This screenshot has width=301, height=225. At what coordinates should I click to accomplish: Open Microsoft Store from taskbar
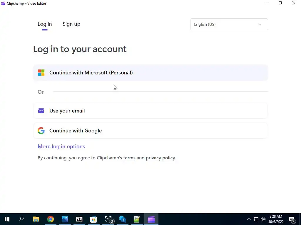pyautogui.click(x=94, y=219)
